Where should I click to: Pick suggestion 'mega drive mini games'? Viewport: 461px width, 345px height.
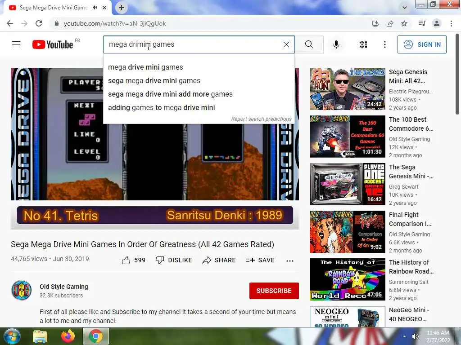199,67
